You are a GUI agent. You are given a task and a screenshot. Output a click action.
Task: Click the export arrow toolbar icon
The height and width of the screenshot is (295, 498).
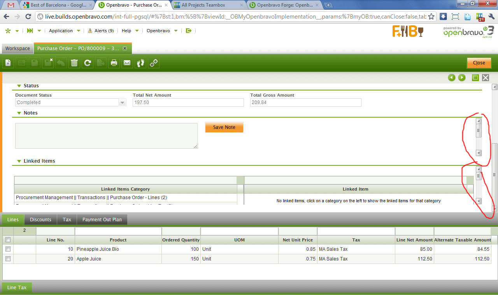click(101, 63)
